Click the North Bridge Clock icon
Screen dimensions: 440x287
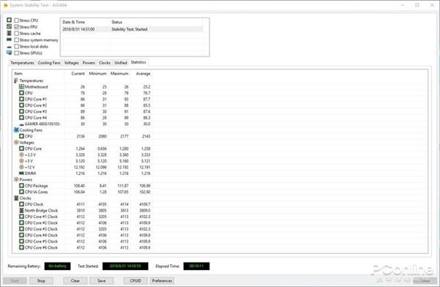(21, 210)
